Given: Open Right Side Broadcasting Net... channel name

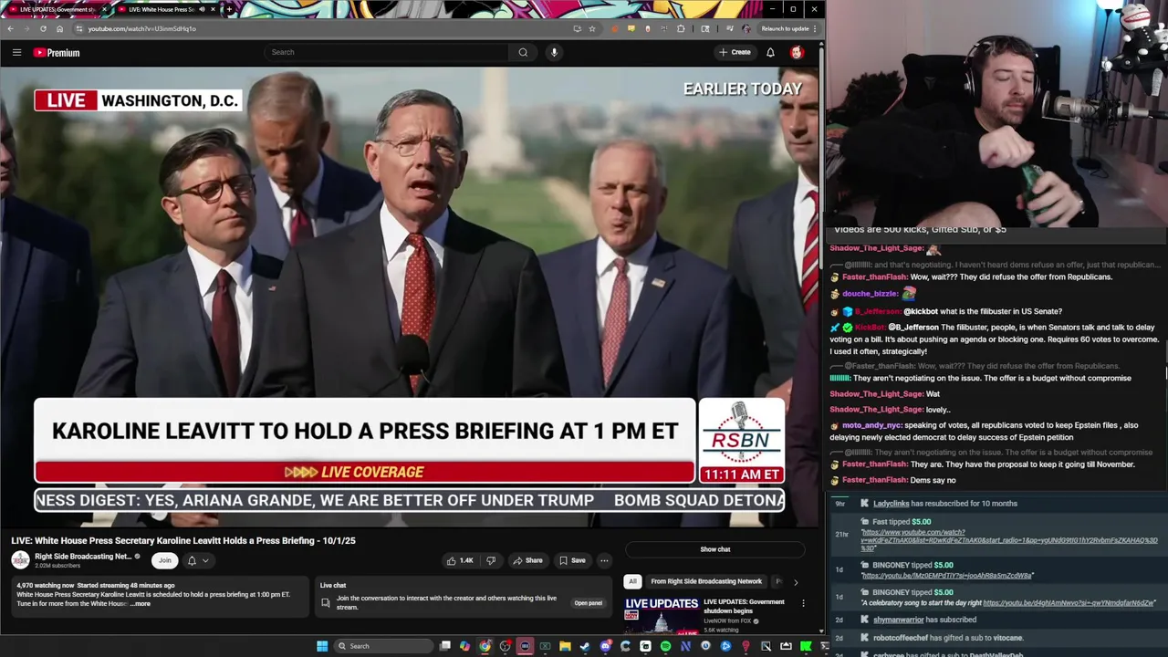Looking at the screenshot, I should [83, 556].
